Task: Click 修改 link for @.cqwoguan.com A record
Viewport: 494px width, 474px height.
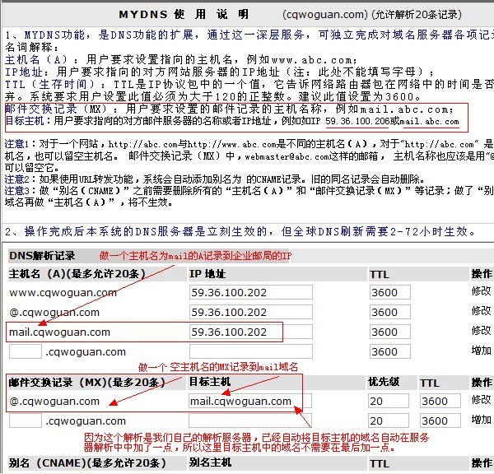Action: (481, 311)
